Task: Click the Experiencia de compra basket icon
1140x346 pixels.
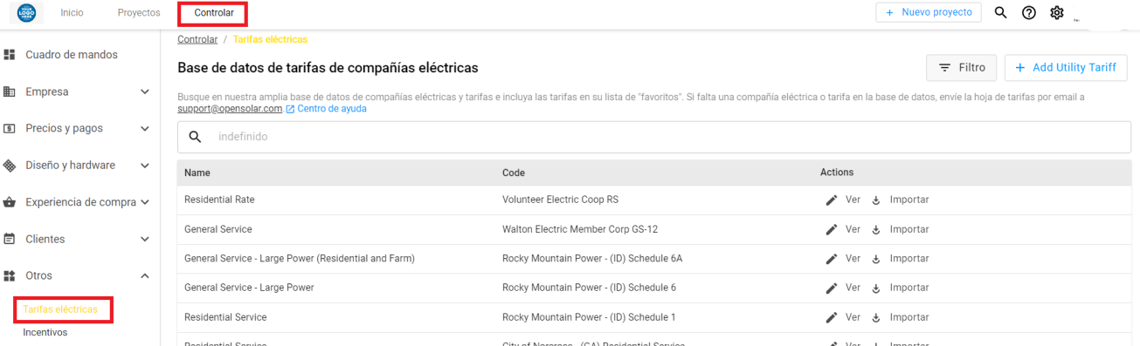Action: (x=10, y=202)
